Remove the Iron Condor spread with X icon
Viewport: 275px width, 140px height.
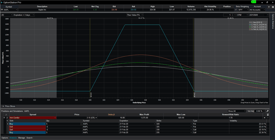pyautogui.click(x=265, y=118)
